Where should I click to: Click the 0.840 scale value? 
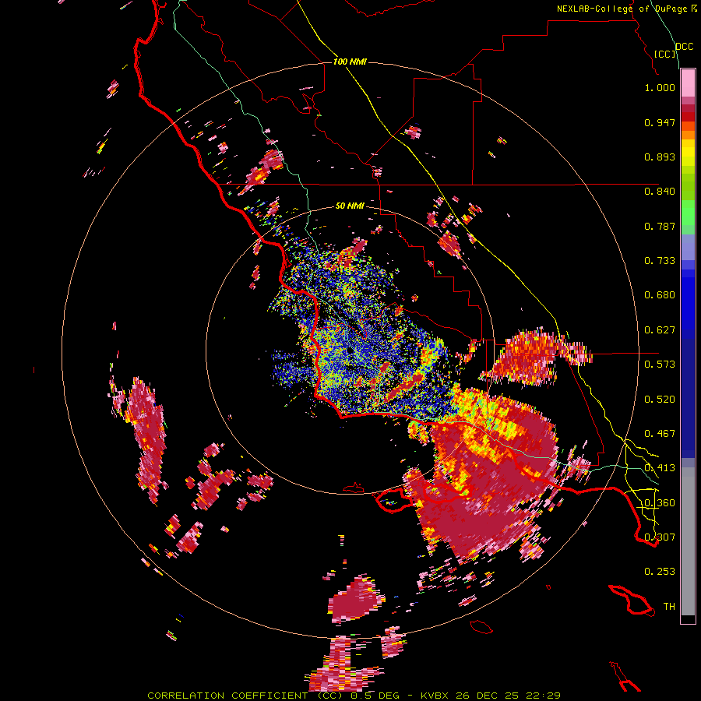point(660,192)
